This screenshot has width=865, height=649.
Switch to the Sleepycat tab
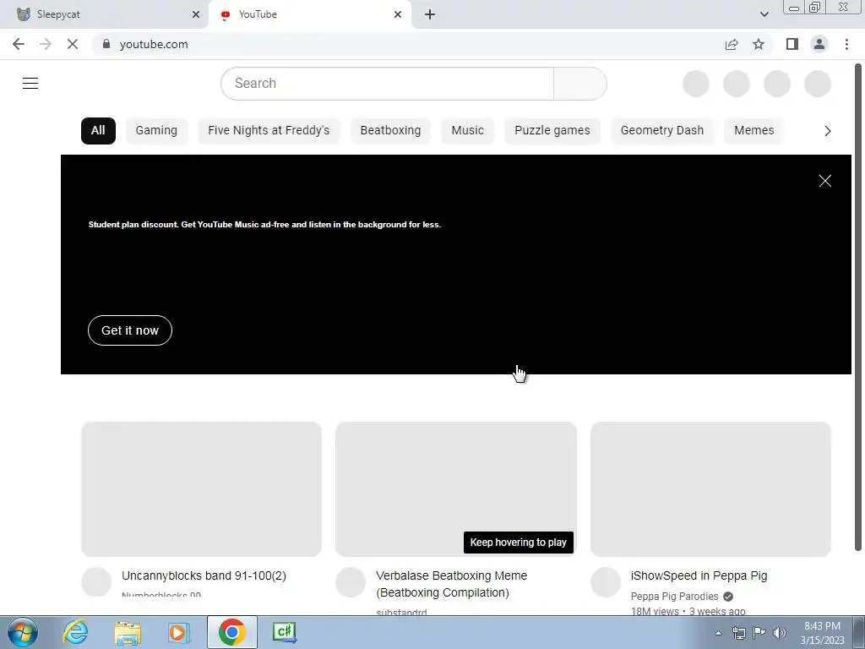point(104,14)
